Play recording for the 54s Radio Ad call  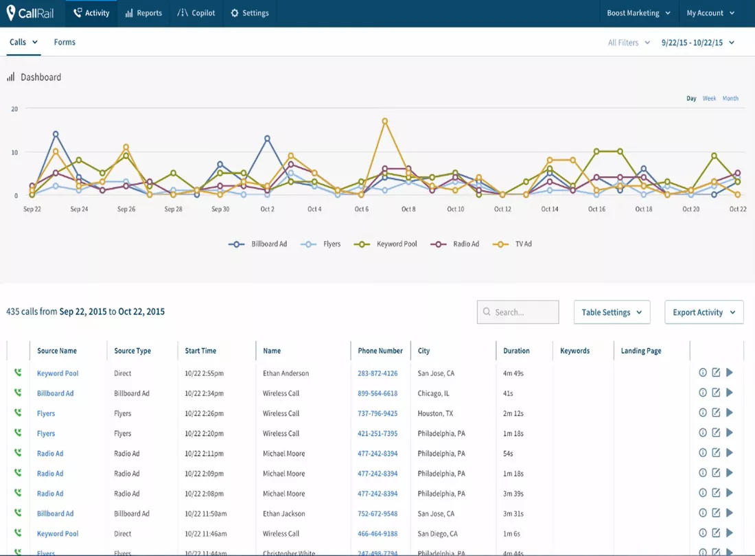[730, 453]
